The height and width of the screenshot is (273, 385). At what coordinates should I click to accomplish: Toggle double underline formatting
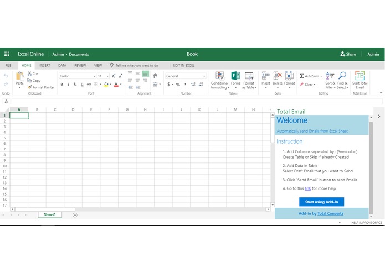tap(82, 84)
